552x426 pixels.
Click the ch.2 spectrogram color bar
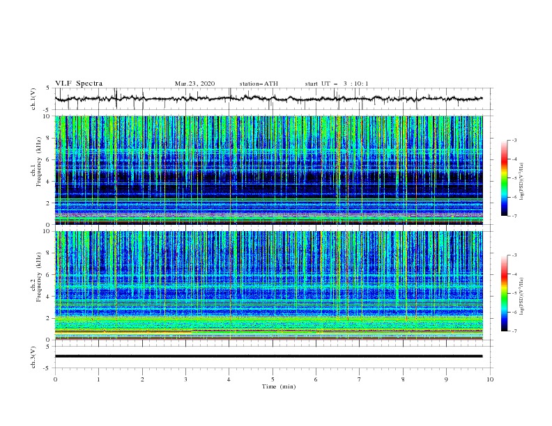click(x=504, y=293)
